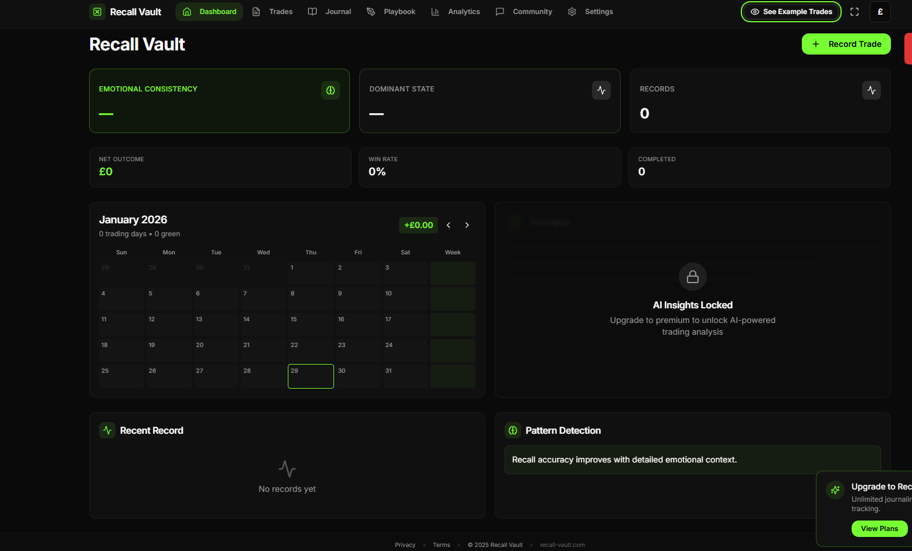Click View Plans in the upgrade popup
The height and width of the screenshot is (551, 912).
[x=879, y=528]
